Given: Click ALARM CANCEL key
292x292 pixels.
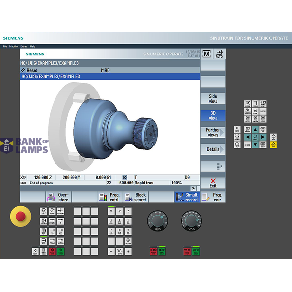Looking at the screenshot, I should tap(237, 129).
